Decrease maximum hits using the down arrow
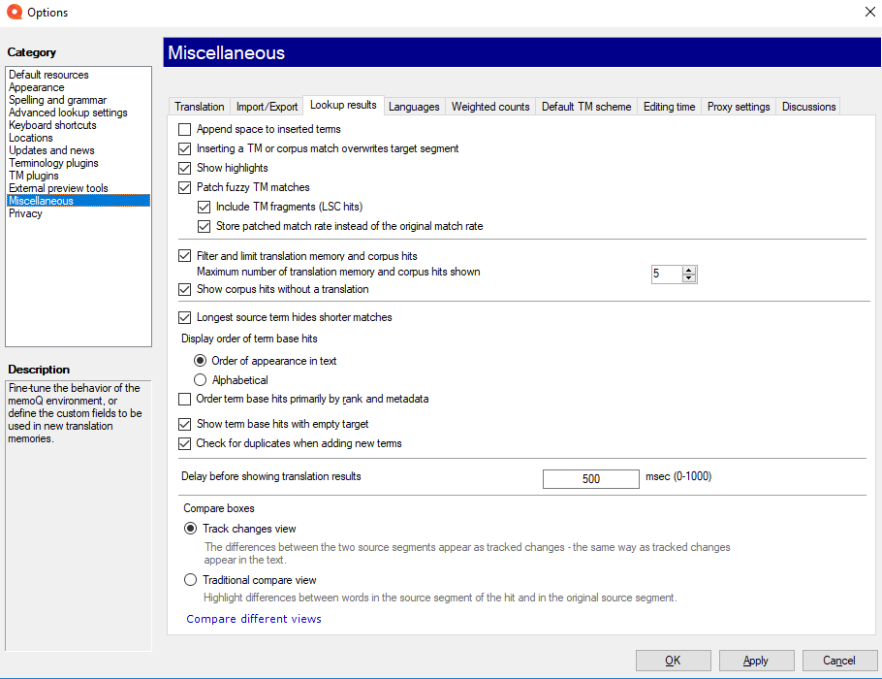882x679 pixels. point(689,278)
